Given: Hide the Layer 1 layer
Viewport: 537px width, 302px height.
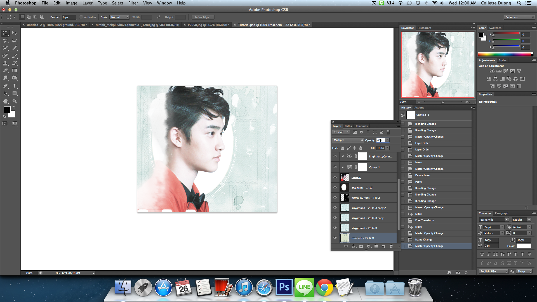Looking at the screenshot, I should coord(335,177).
